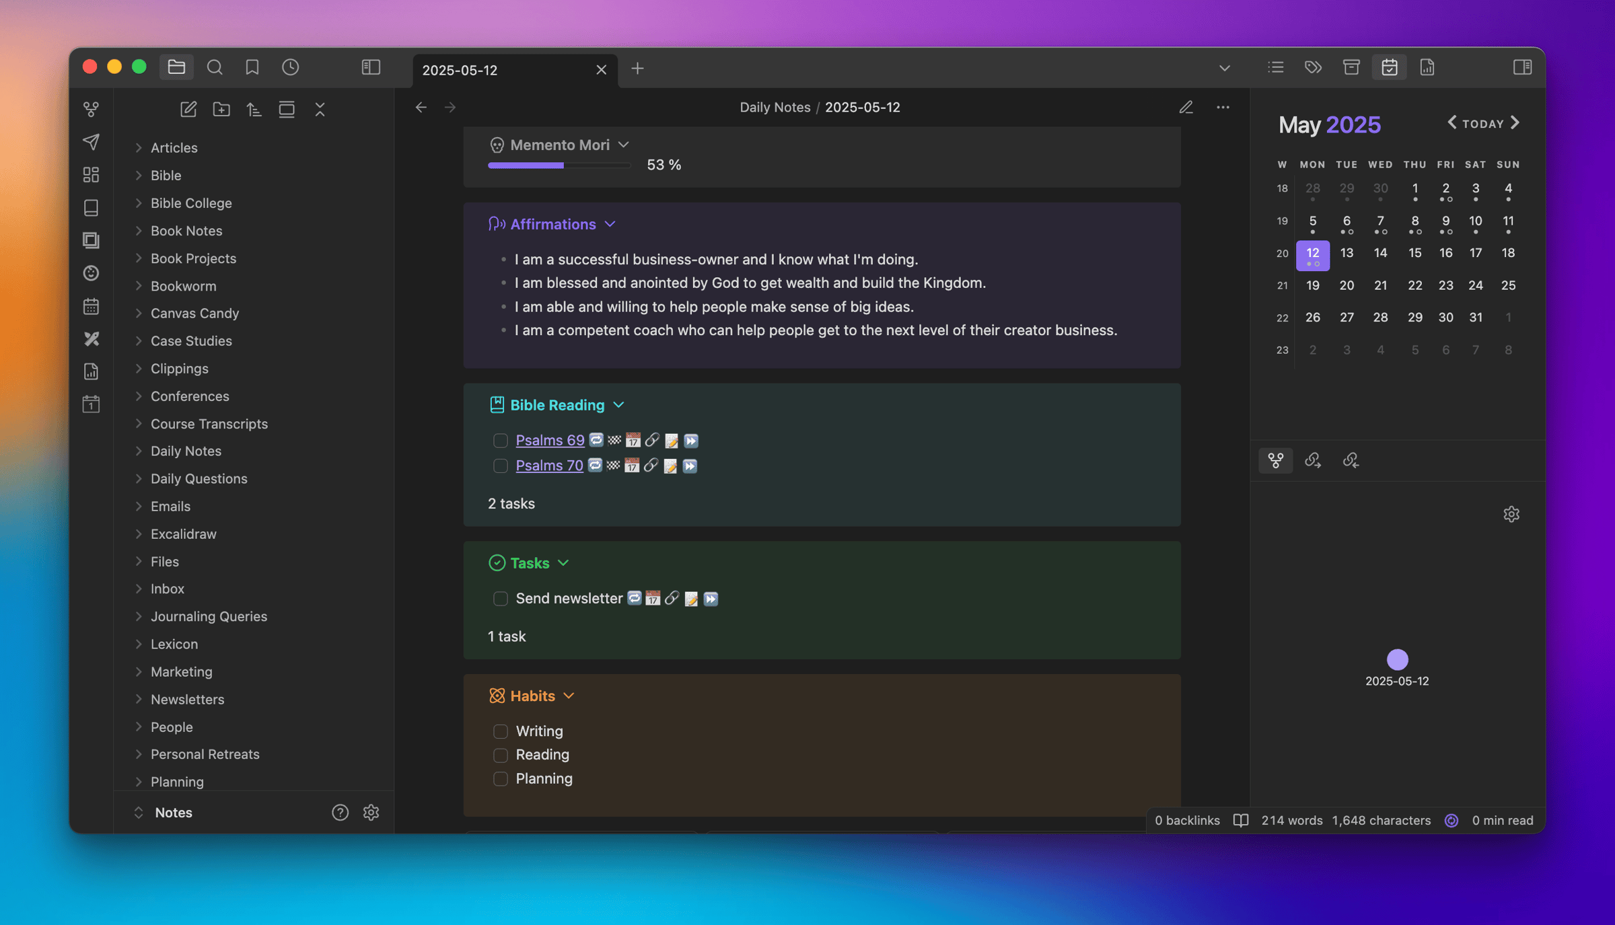Check the Writing habit checkbox
The height and width of the screenshot is (925, 1615).
click(x=500, y=731)
